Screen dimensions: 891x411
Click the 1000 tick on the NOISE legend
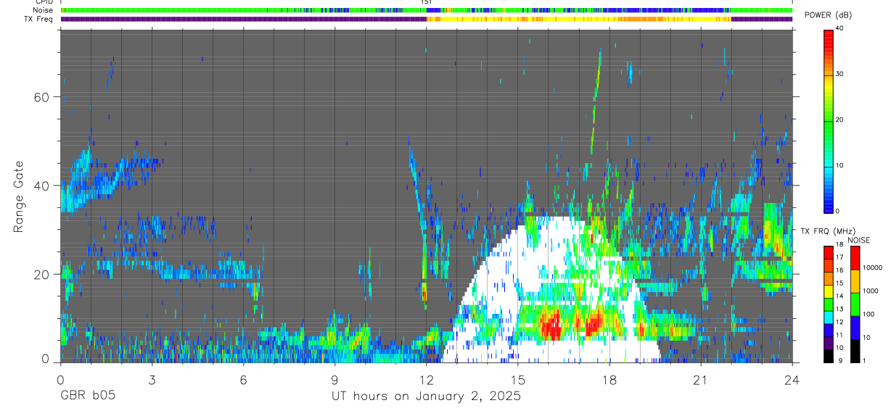(870, 291)
